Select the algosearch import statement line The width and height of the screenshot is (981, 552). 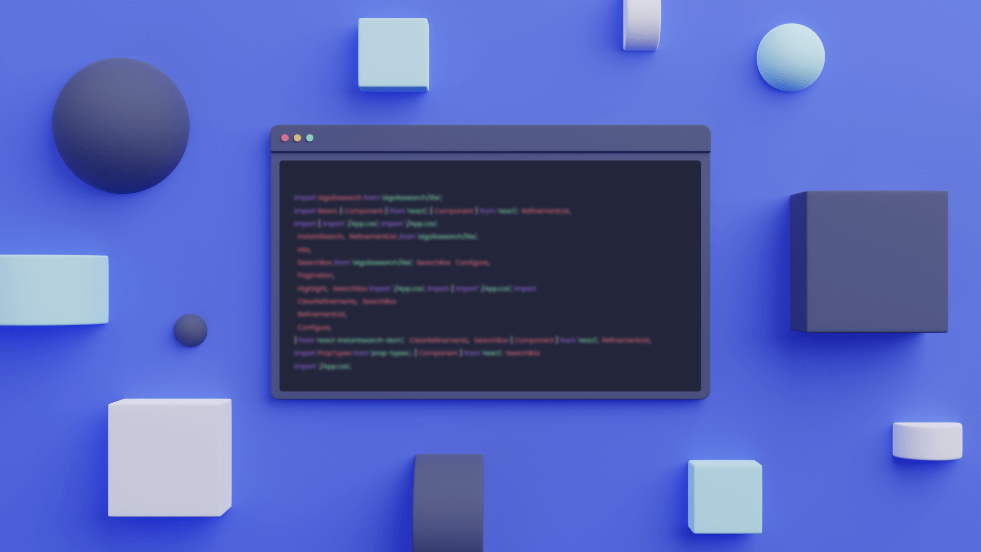pyautogui.click(x=367, y=197)
